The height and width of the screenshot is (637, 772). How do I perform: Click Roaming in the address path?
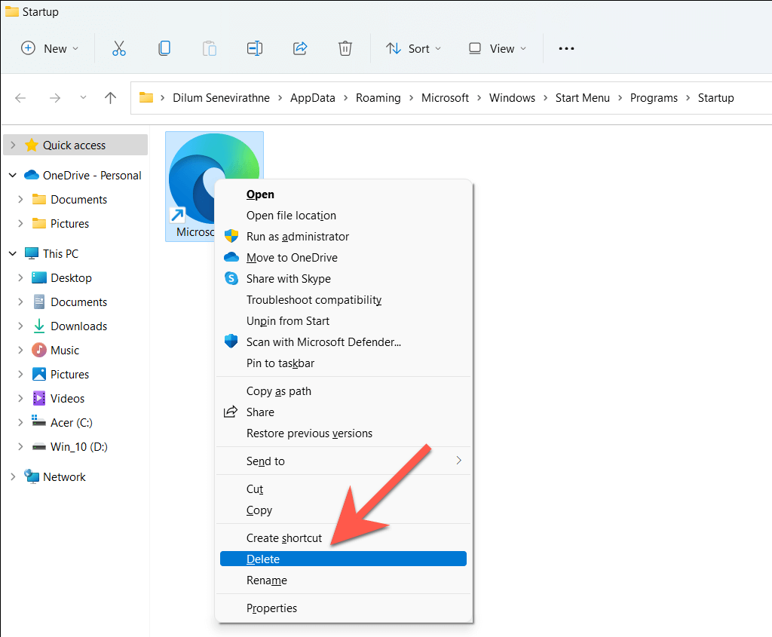click(378, 98)
